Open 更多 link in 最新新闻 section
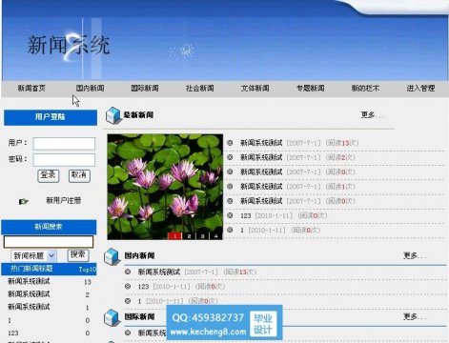 [372, 115]
